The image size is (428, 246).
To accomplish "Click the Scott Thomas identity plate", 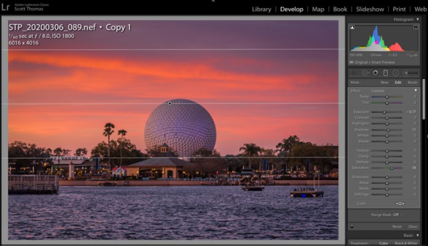I will tap(29, 9).
